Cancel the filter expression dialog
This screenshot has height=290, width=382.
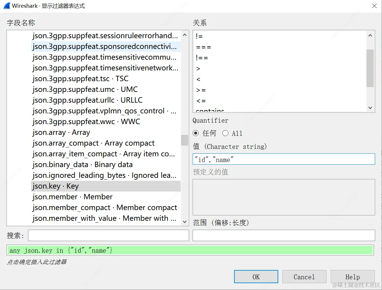click(x=304, y=277)
